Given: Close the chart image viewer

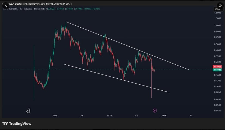Looking at the screenshot, I should coord(5,6).
